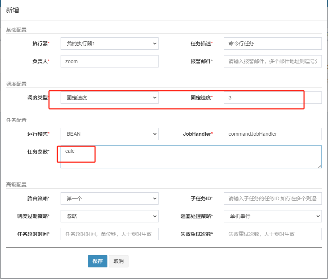Image resolution: width=328 pixels, height=279 pixels.
Task: Click the 负责人 field containing zoom
Action: point(109,61)
